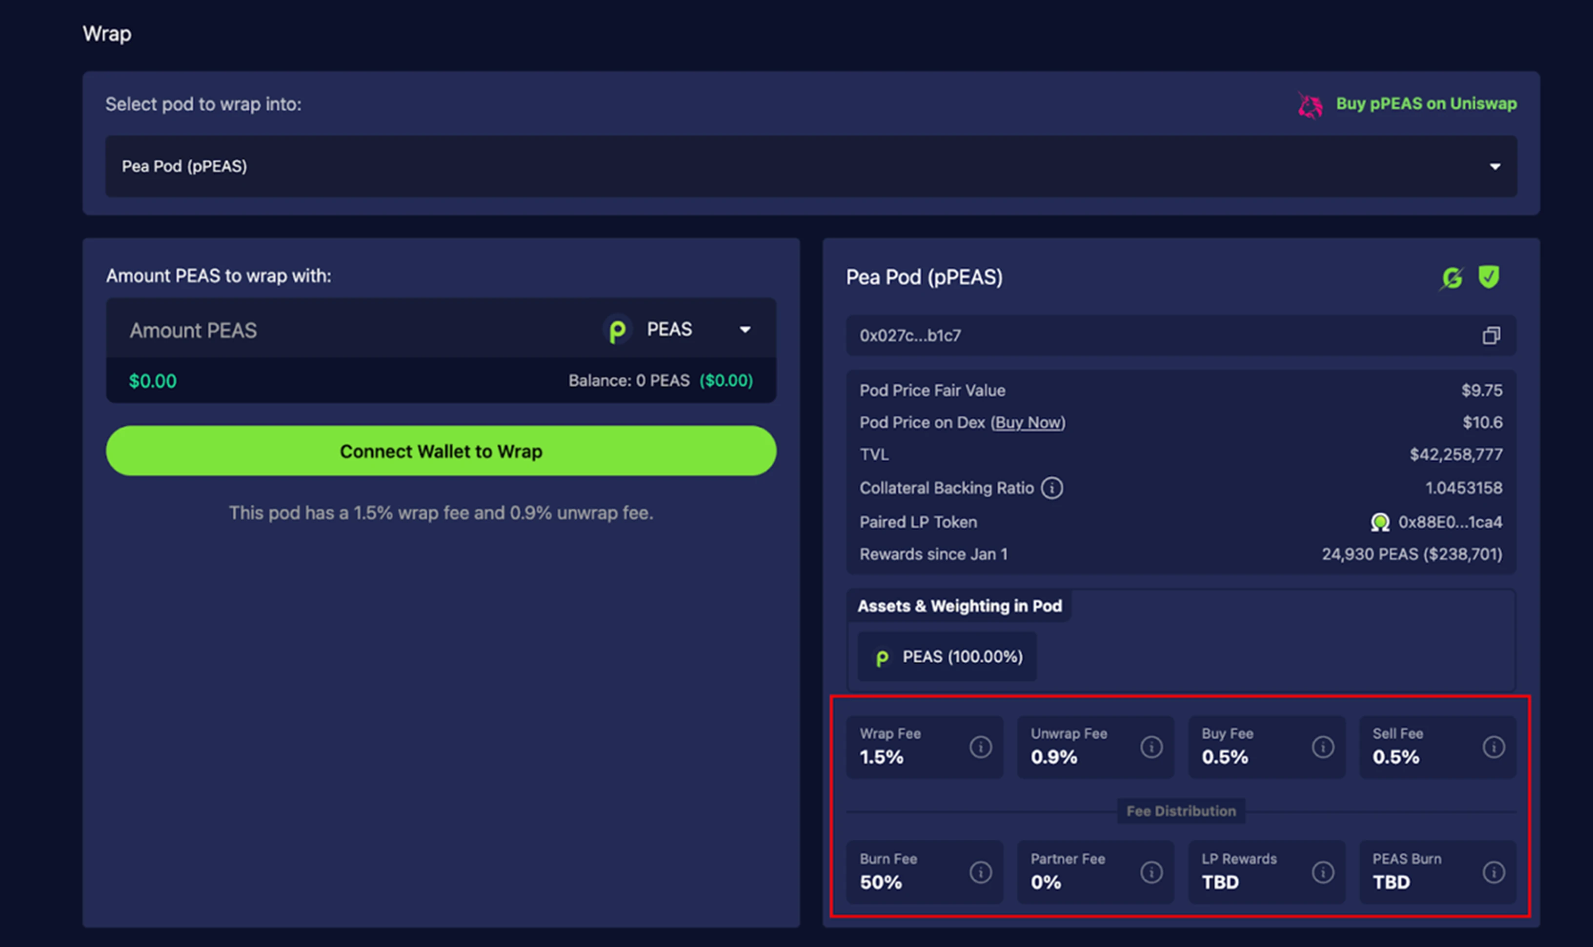Click the Assets & Weighting in Pod label
Screen dimensions: 1593x947
click(960, 606)
